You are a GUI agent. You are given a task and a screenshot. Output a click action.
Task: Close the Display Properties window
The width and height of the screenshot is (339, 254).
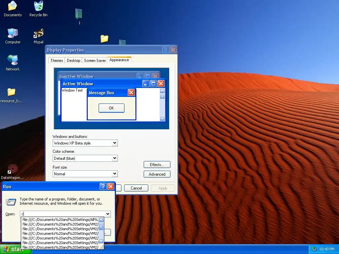173,50
